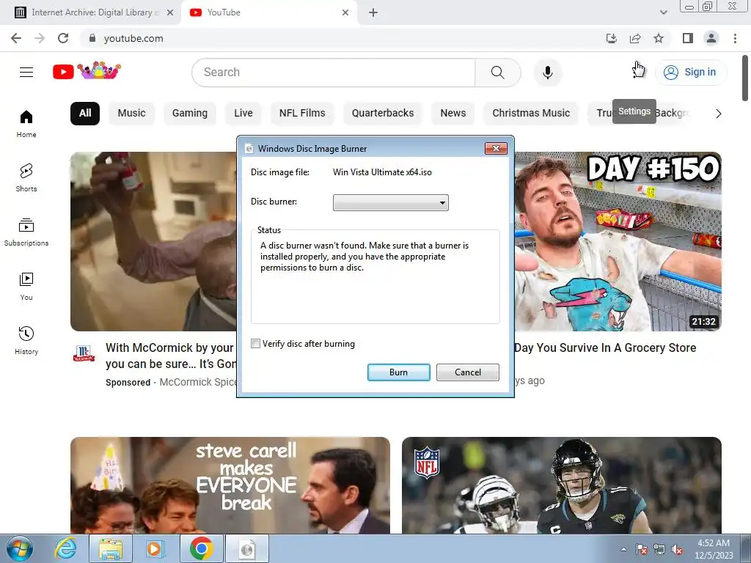Close the Internet Archive tab

coord(170,12)
